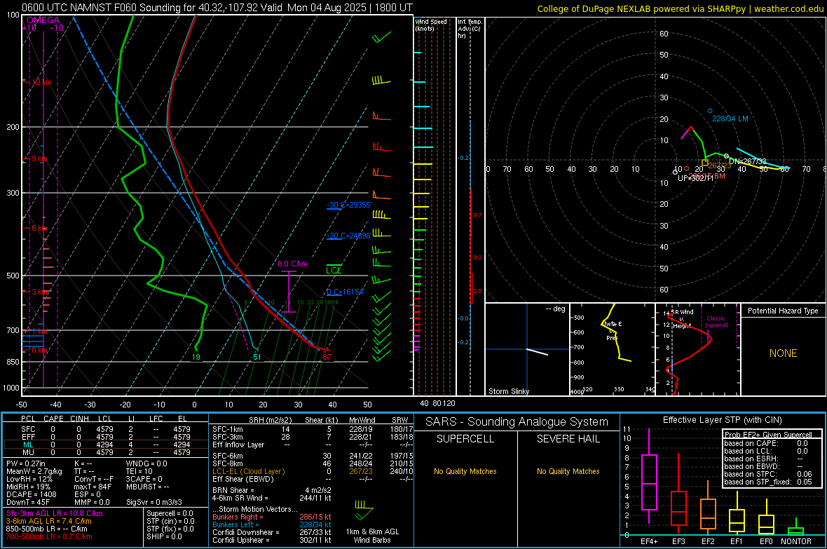This screenshot has width=827, height=549.
Task: Click the SRH (m2/s2) column header
Action: (x=270, y=420)
